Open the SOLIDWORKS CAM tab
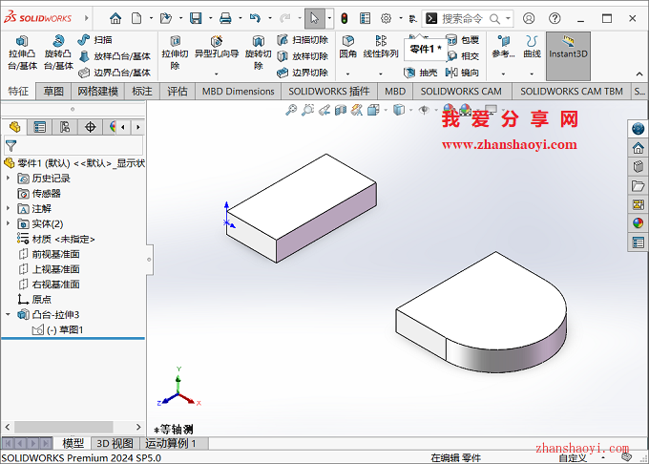 460,91
